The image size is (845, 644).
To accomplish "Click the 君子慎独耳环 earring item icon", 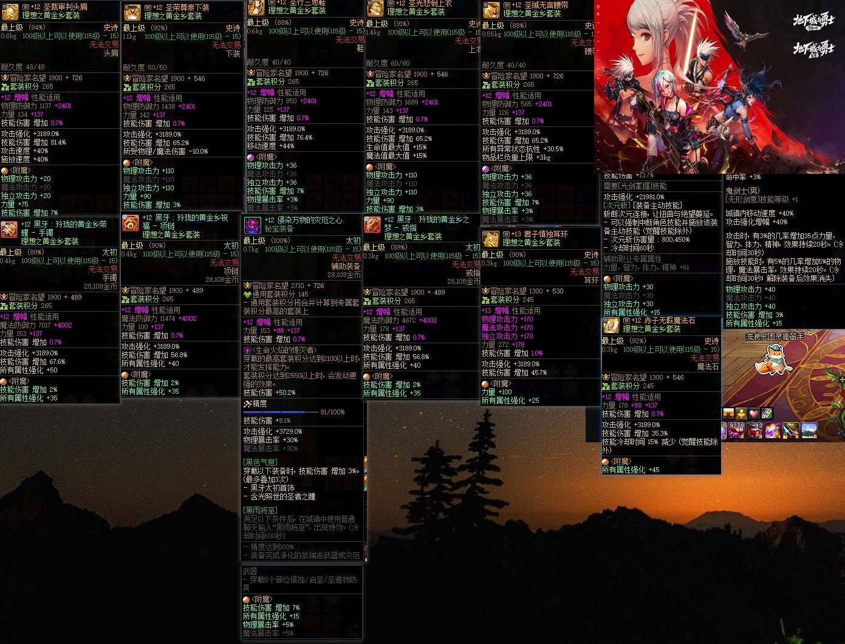I will click(490, 239).
